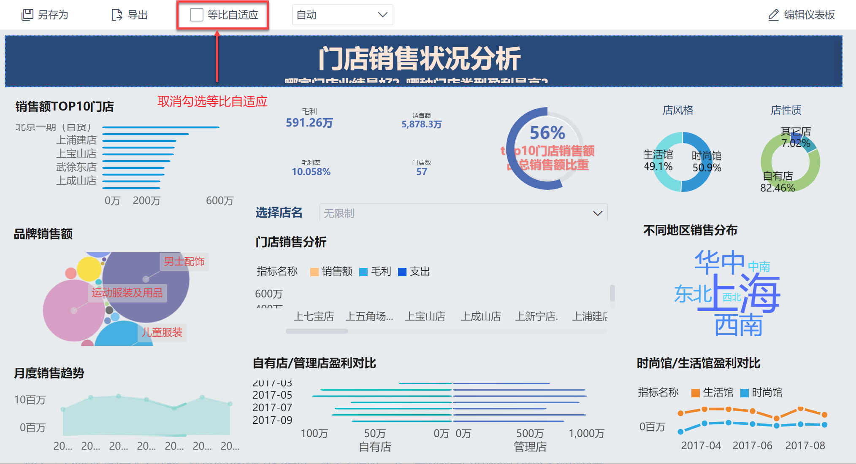Open the 自动 dropdown
The image size is (856, 464).
pos(342,15)
